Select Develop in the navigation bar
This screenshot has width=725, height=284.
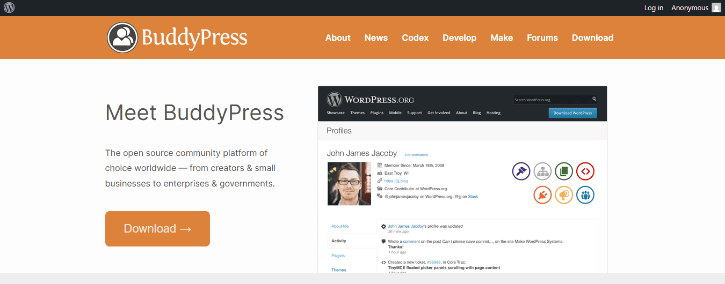coord(460,38)
